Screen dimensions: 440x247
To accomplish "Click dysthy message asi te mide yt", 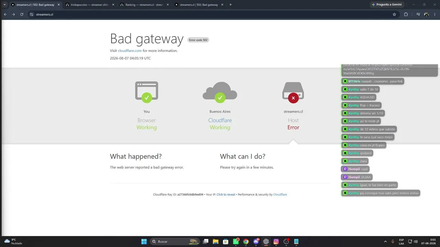I will click(x=361, y=121).
